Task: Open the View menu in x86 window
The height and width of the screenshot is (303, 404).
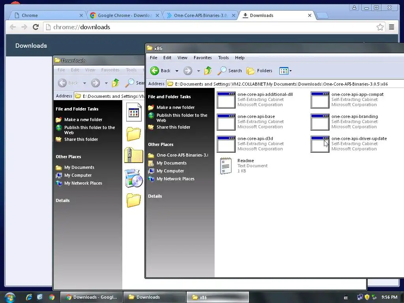Action: [x=182, y=58]
